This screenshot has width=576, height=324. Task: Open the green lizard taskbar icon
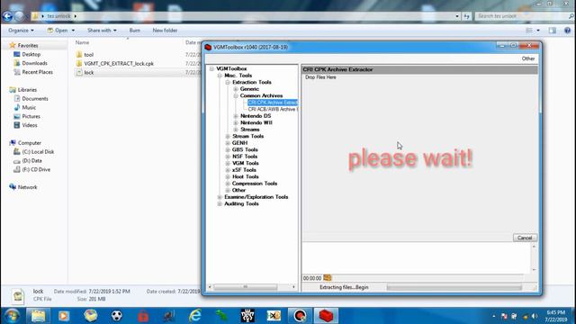click(x=221, y=316)
